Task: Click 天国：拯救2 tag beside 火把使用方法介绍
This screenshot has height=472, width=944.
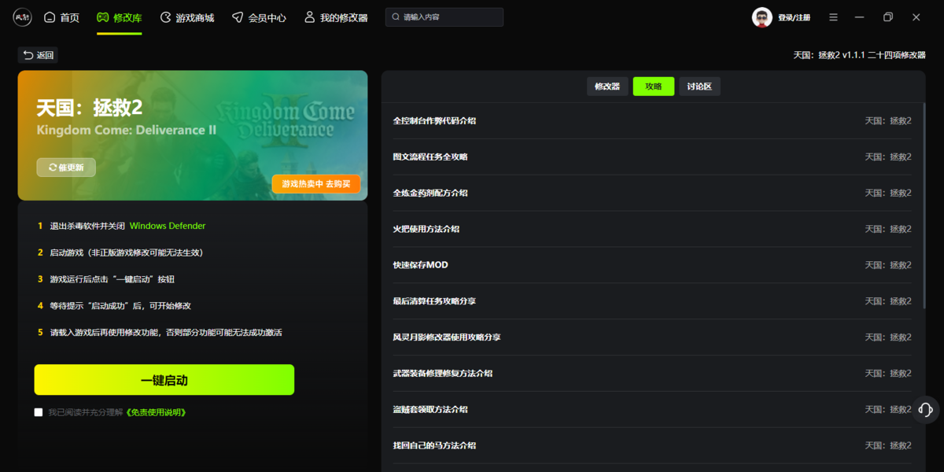Action: [x=888, y=229]
